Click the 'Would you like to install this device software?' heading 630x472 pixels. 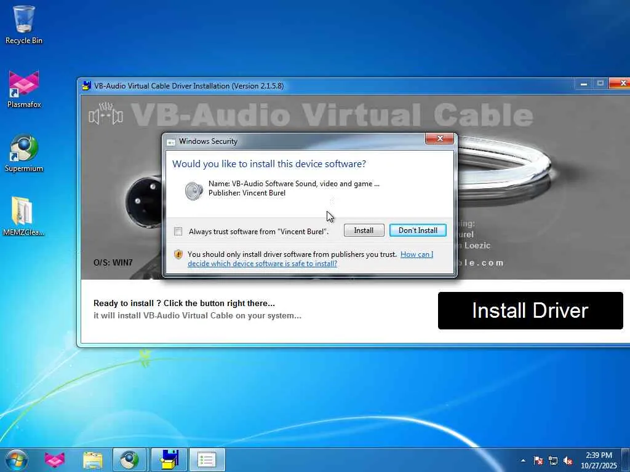point(269,163)
